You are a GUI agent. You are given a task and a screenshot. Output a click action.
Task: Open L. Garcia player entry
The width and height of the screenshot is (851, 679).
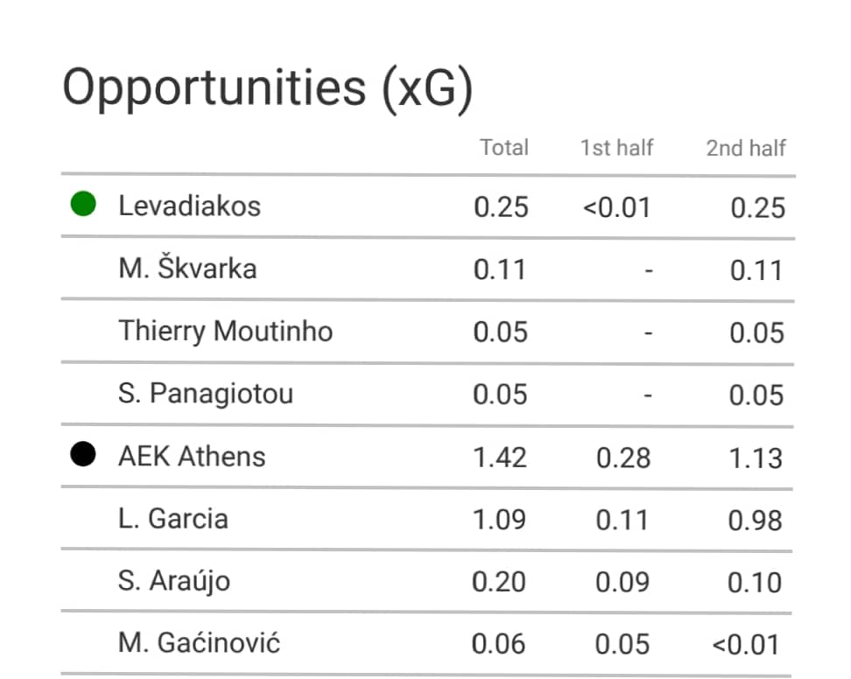pyautogui.click(x=173, y=519)
